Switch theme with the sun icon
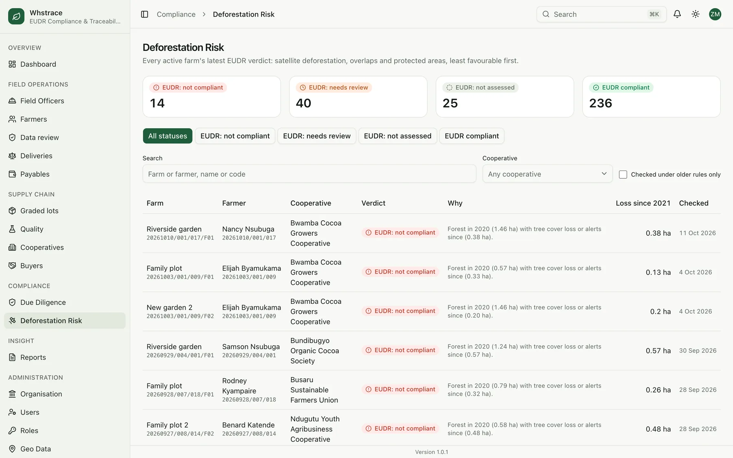Image resolution: width=733 pixels, height=458 pixels. 696,14
